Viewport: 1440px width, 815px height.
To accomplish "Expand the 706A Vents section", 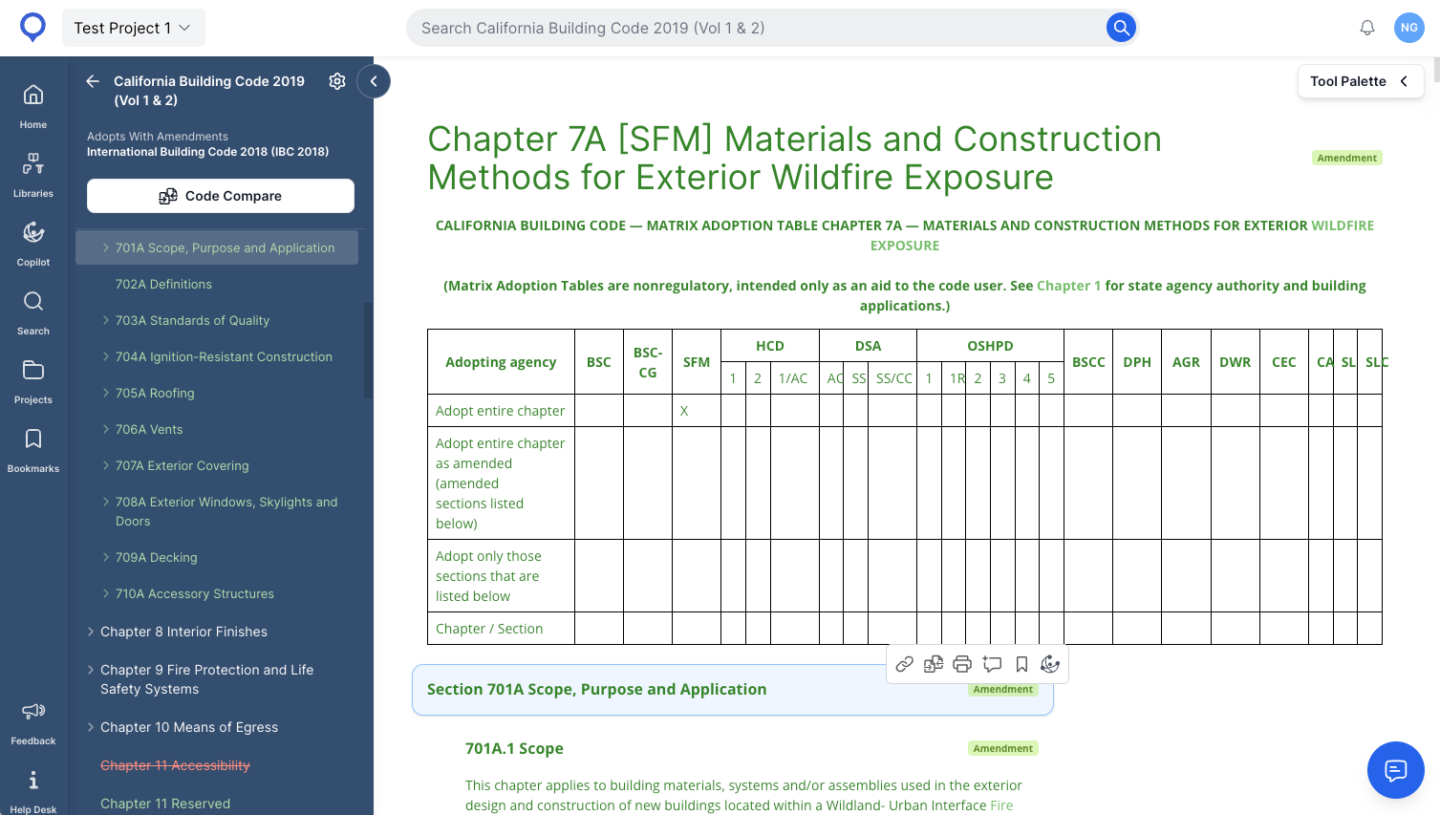I will click(106, 429).
